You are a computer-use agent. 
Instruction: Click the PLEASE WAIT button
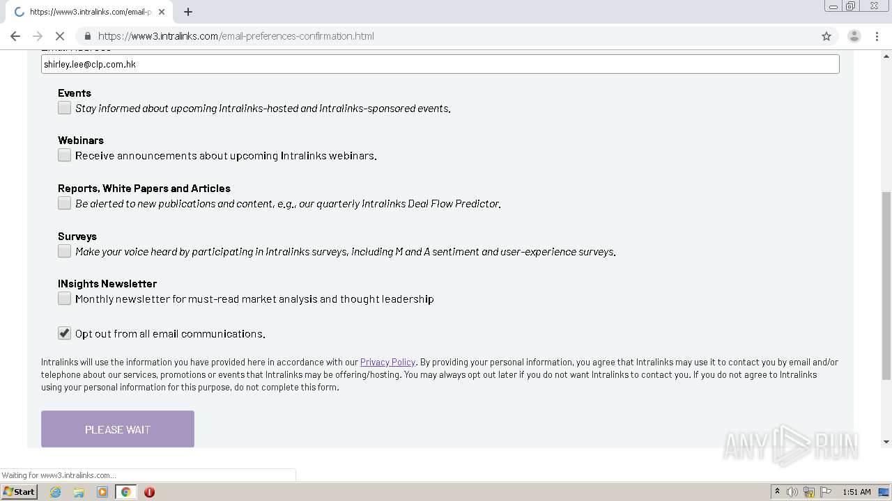point(118,429)
